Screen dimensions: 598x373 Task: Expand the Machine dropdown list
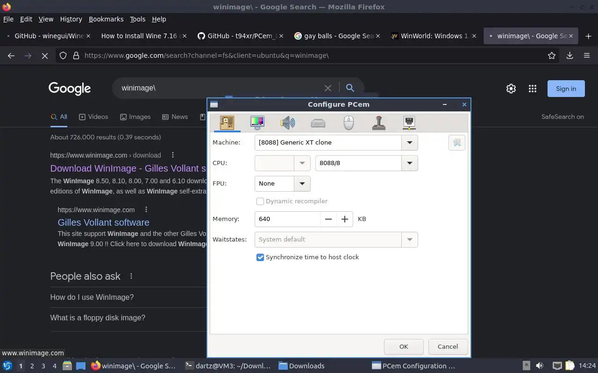click(x=410, y=143)
